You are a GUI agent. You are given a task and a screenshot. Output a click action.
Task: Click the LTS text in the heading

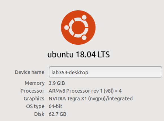(x=104, y=55)
